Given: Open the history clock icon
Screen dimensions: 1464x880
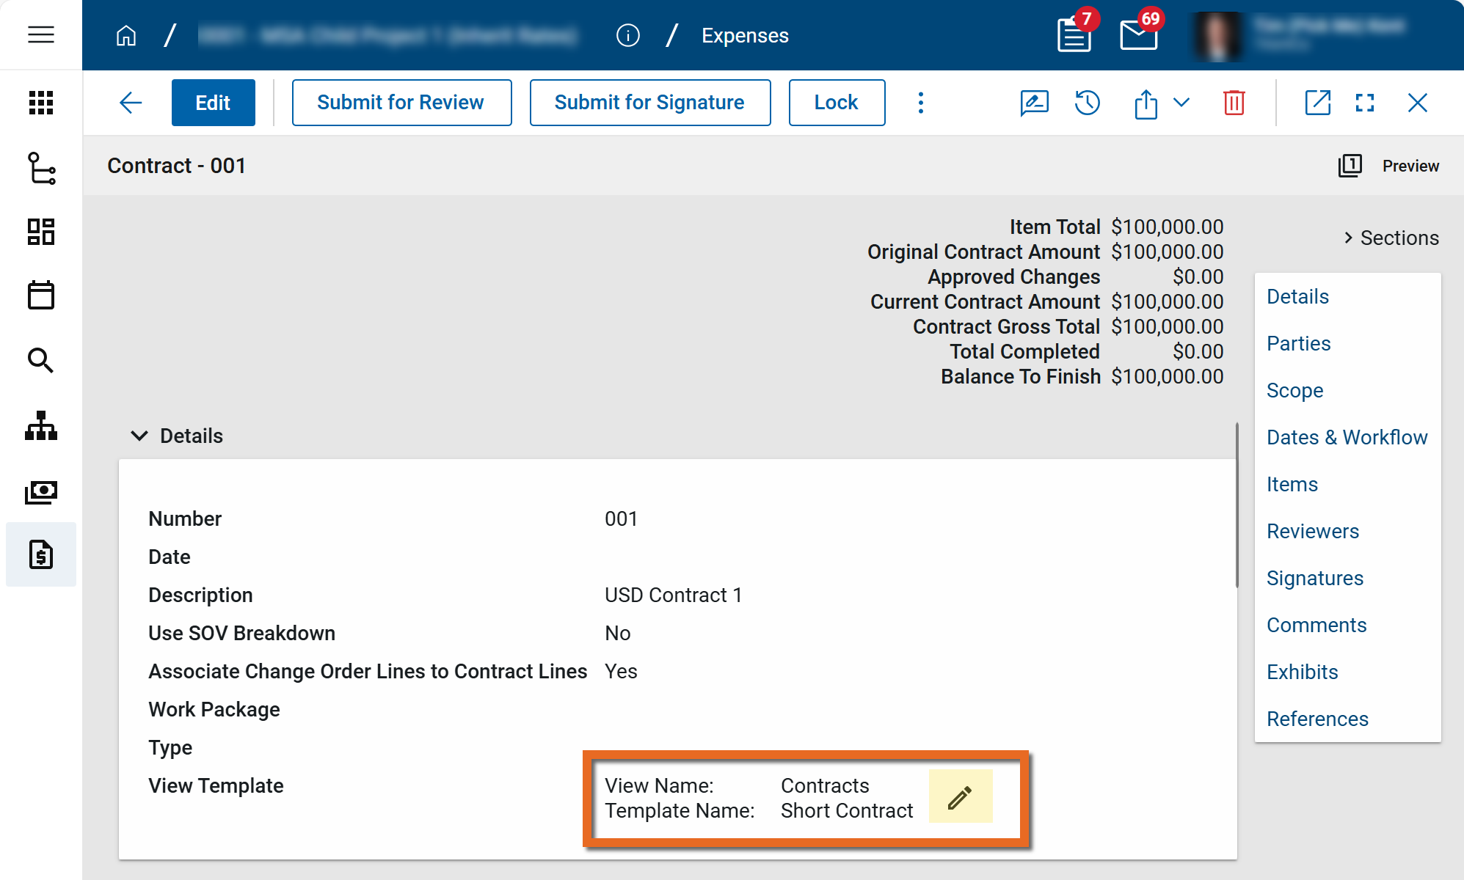Looking at the screenshot, I should coord(1087,103).
